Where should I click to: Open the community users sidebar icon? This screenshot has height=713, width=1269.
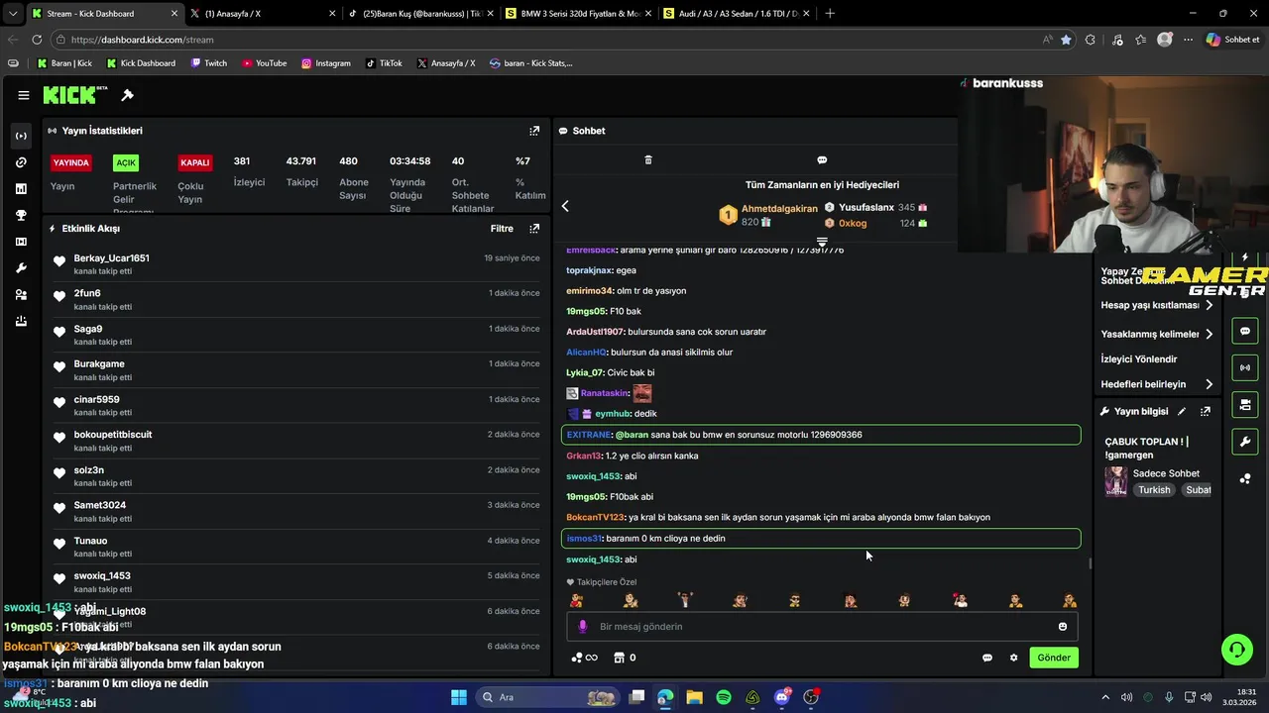[22, 295]
